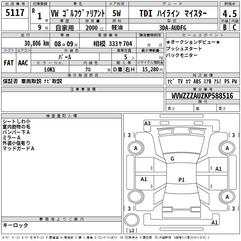This screenshot has height=241, width=241.
Task: Click the 2000 cc displacement value
Action: 95,28
